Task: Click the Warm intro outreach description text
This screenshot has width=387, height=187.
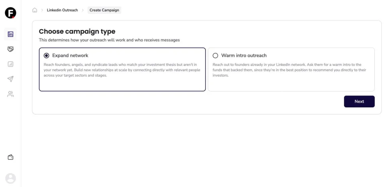Action: click(x=289, y=70)
